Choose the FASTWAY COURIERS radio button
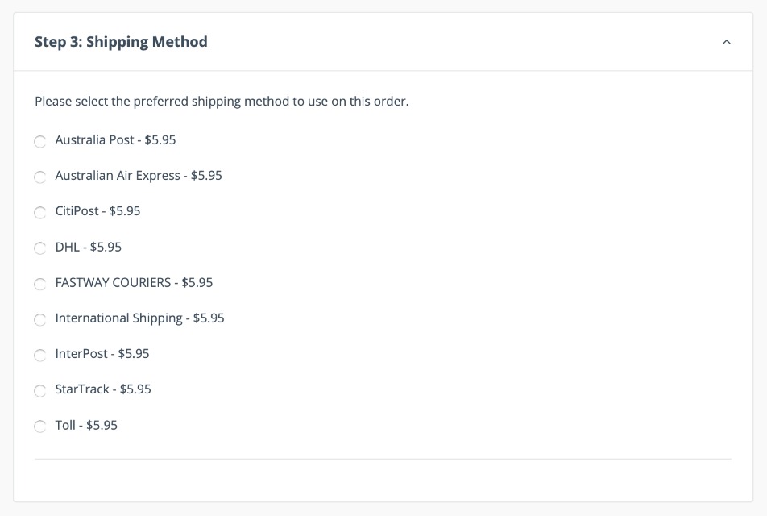 pyautogui.click(x=39, y=284)
